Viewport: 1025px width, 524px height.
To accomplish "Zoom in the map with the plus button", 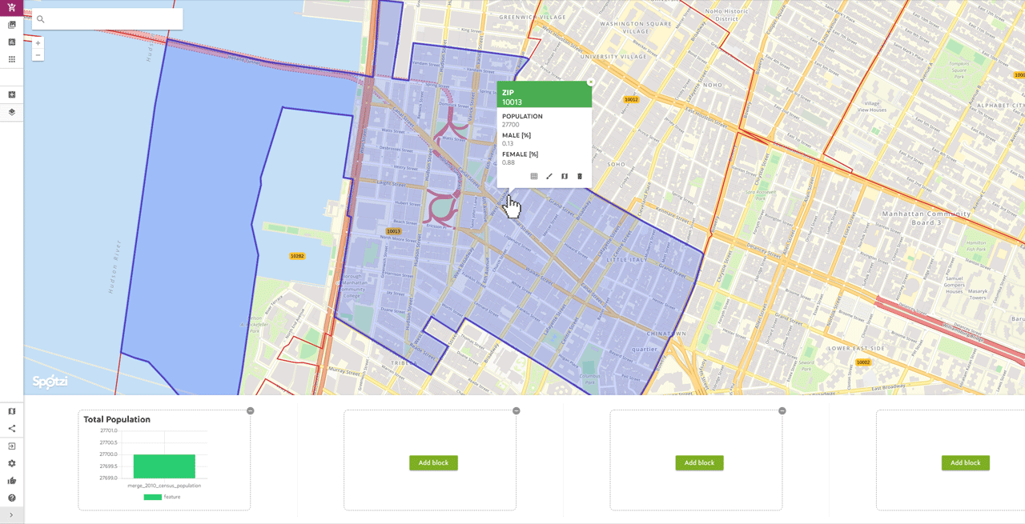I will (38, 43).
